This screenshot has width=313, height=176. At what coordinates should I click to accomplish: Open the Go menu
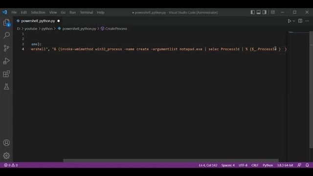coord(63,12)
